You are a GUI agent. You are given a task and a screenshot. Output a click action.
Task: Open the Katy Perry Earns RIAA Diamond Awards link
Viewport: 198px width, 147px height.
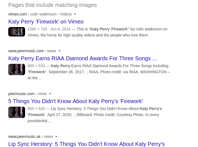coord(82,59)
